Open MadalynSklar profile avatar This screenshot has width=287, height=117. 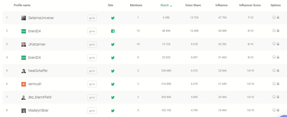pyautogui.click(x=24, y=111)
